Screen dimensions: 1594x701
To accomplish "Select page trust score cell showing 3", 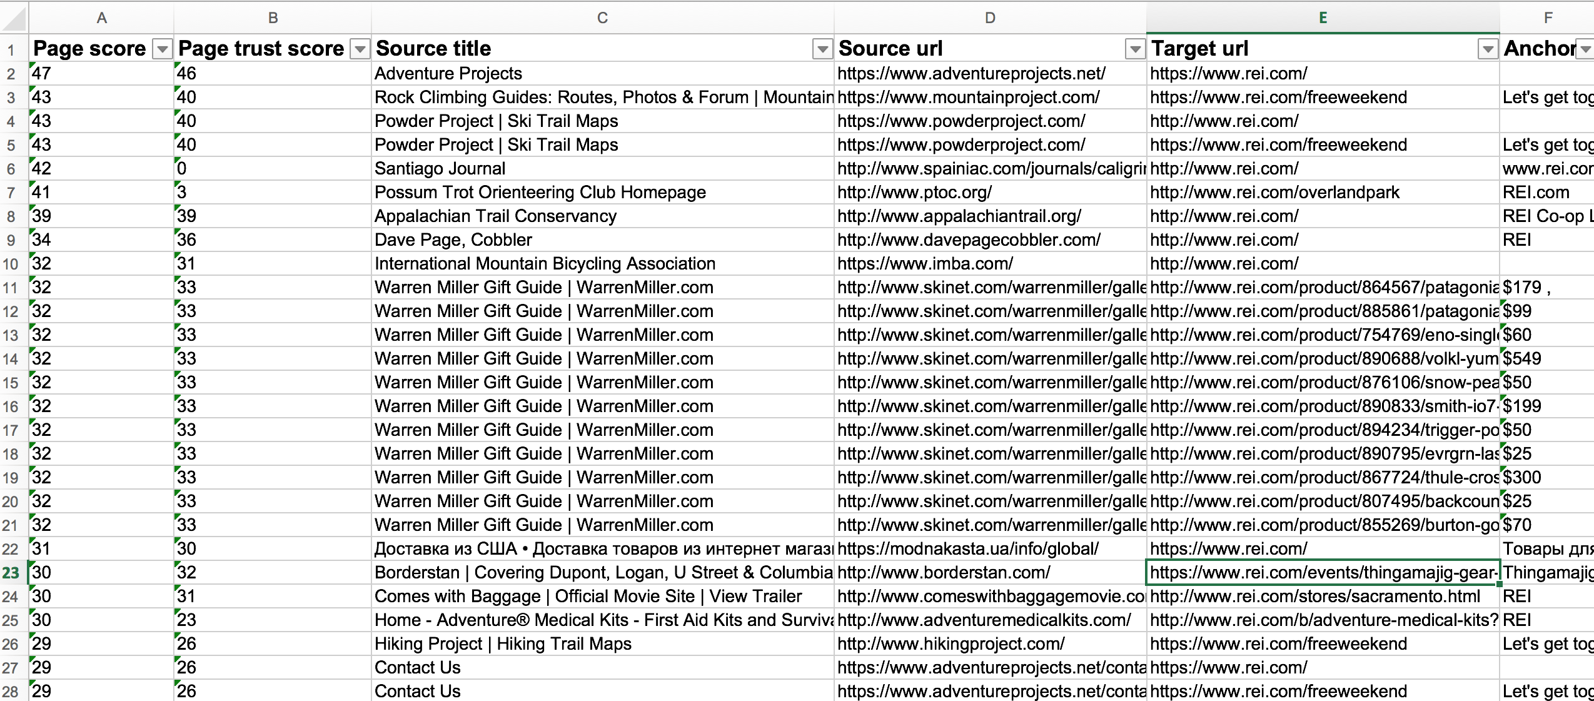I will point(273,193).
